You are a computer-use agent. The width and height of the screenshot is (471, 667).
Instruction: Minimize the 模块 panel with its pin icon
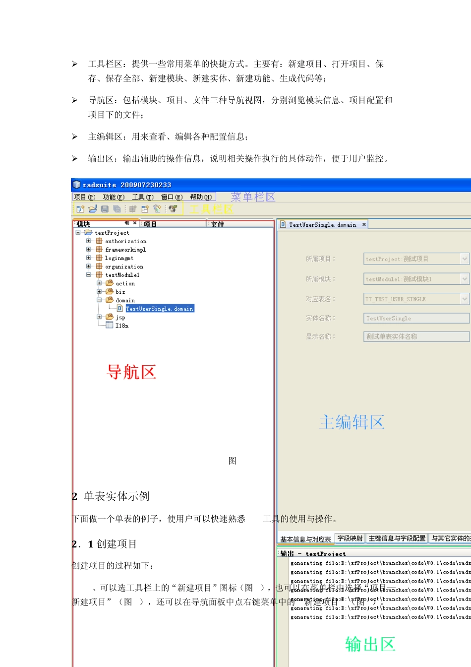127,223
